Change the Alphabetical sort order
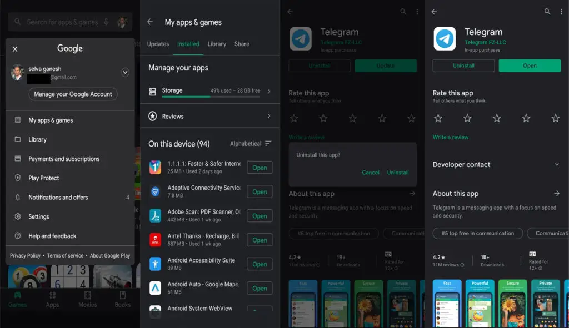The width and height of the screenshot is (569, 328). [x=251, y=144]
